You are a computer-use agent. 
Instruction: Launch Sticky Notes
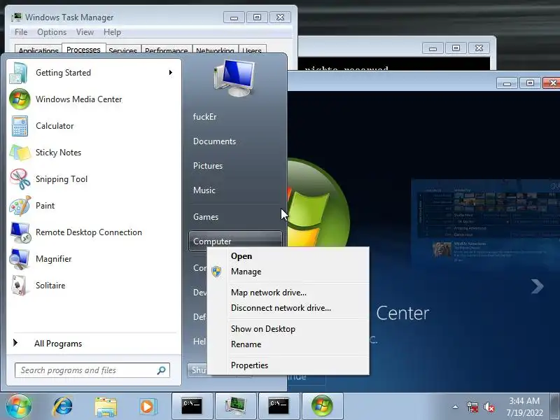point(94,153)
